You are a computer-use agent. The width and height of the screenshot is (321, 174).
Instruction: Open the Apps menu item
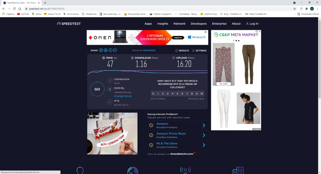[148, 24]
